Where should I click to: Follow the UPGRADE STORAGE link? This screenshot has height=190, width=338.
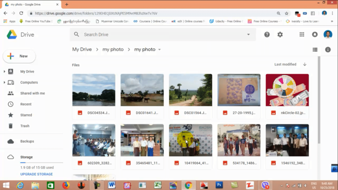pos(36,174)
